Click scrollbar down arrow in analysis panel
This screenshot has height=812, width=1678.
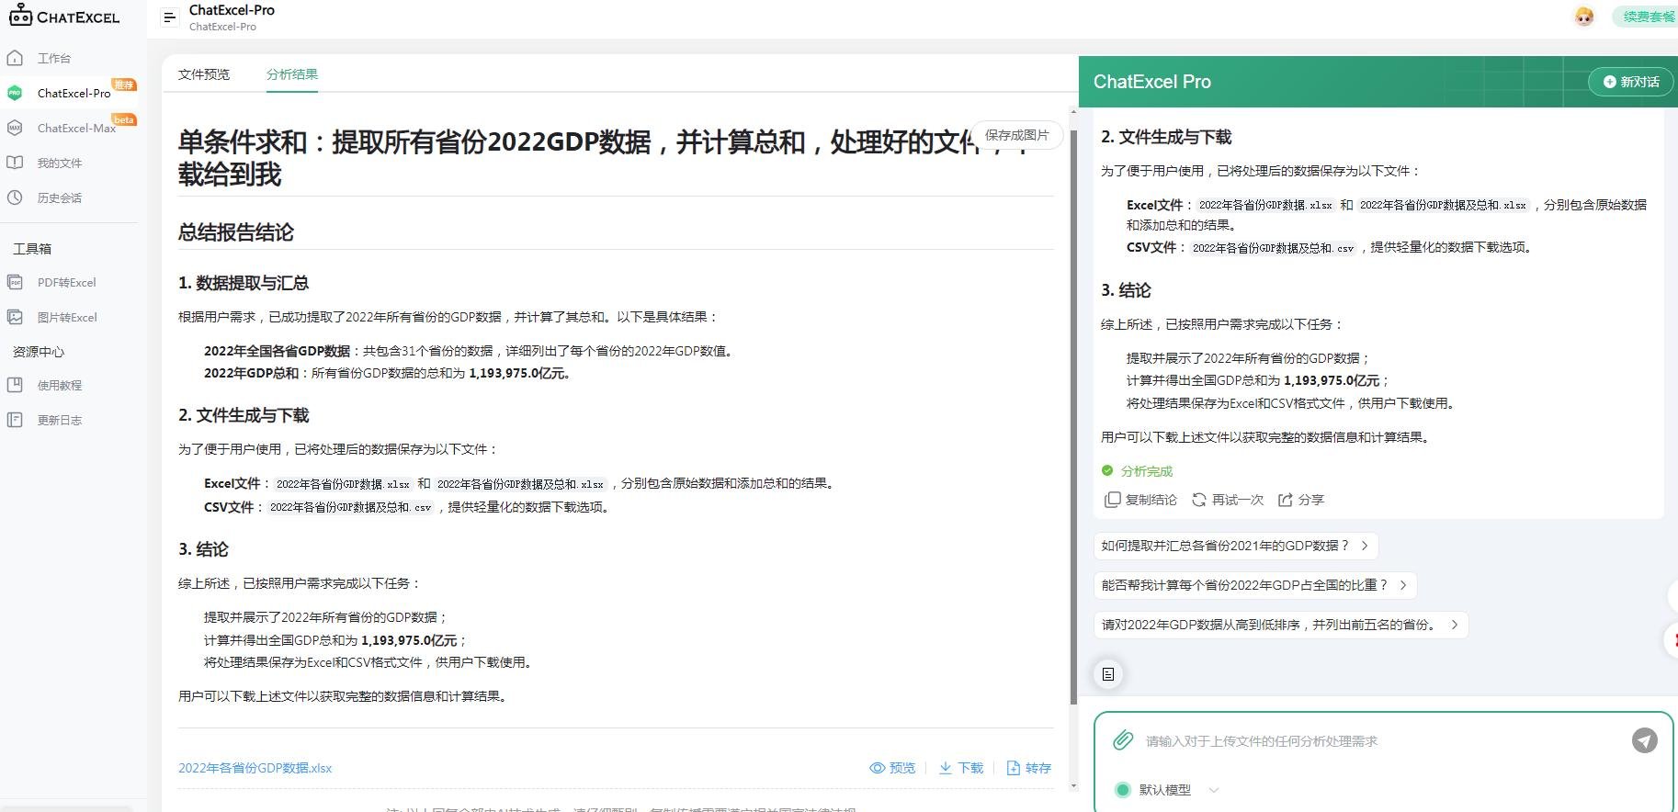(1073, 786)
